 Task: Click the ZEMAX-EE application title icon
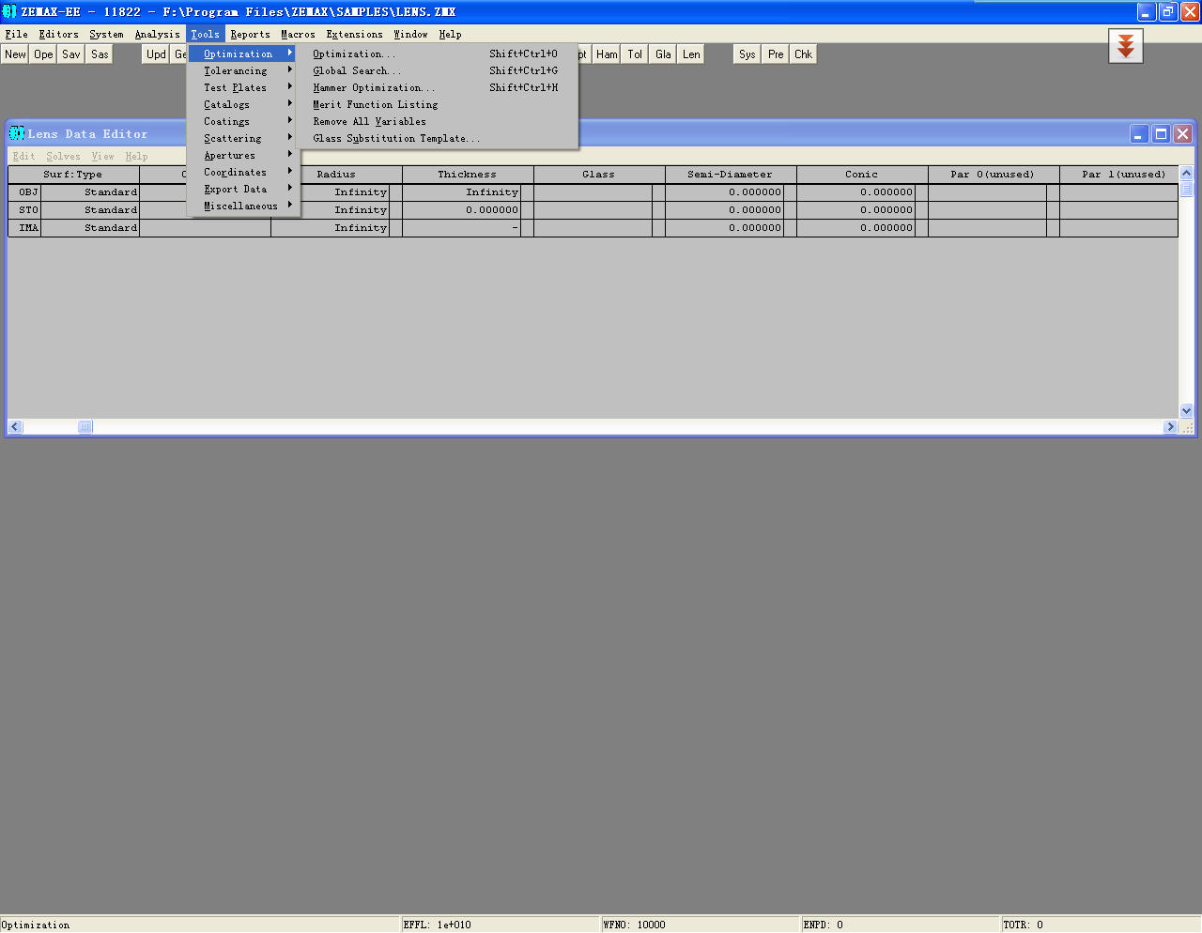tap(9, 11)
